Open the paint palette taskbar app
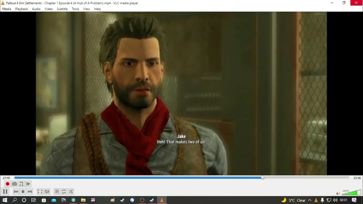This screenshot has width=363, height=204. 113,200
